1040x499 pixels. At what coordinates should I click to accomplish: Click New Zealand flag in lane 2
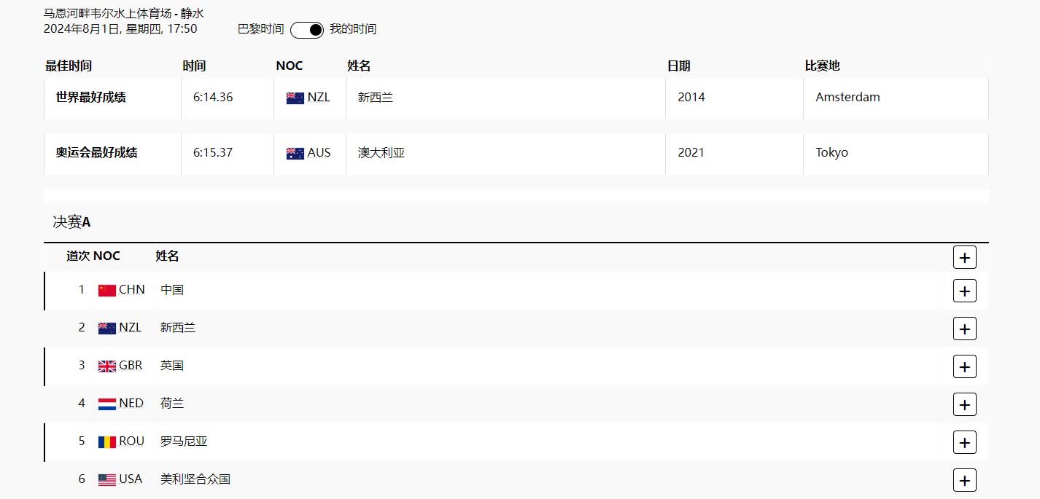coord(107,328)
